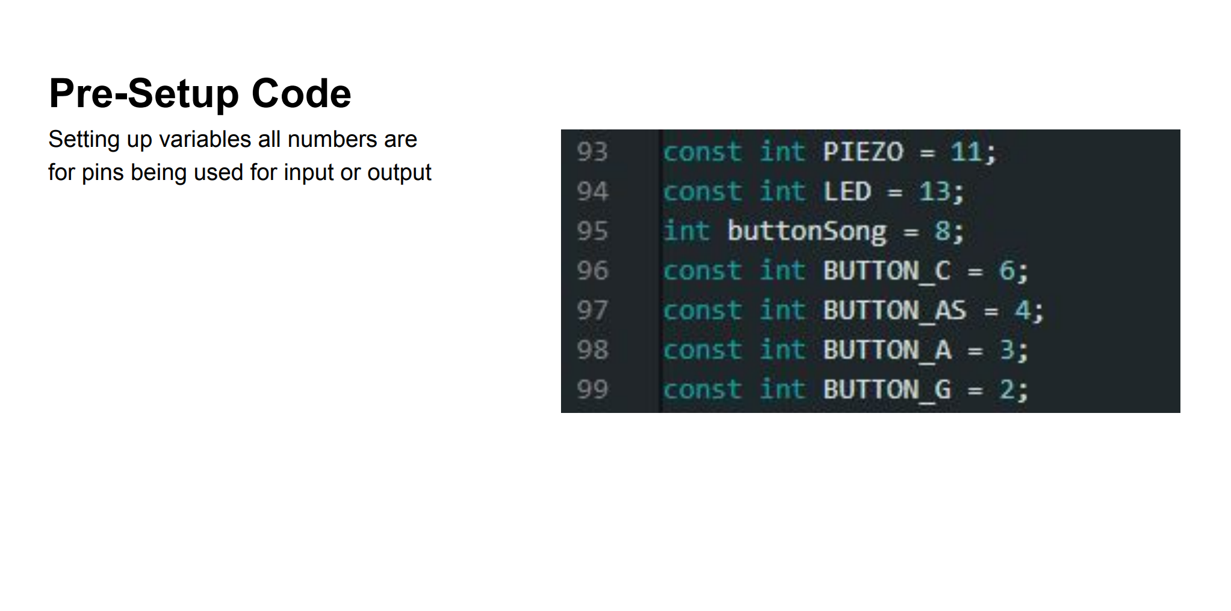Click line number 96 in the code
The image size is (1231, 611).
tap(592, 271)
